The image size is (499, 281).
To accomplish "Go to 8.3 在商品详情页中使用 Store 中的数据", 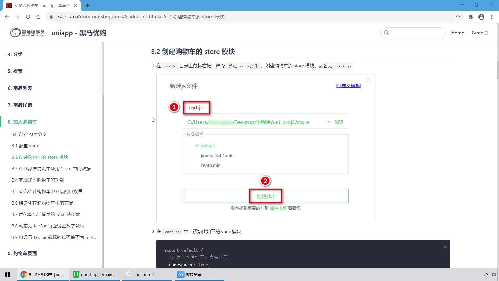I will pos(51,169).
